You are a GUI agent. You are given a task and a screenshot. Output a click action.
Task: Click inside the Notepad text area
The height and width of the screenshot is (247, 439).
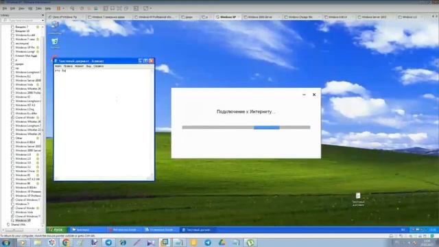click(103, 123)
